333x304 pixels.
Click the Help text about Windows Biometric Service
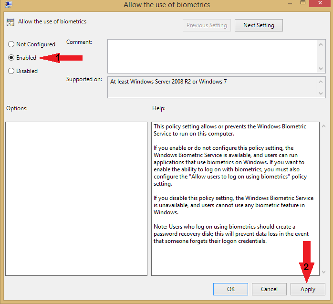pos(230,130)
